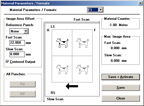Click the black left-pointing arrow in the preview
The image size is (144, 106).
tap(72, 86)
